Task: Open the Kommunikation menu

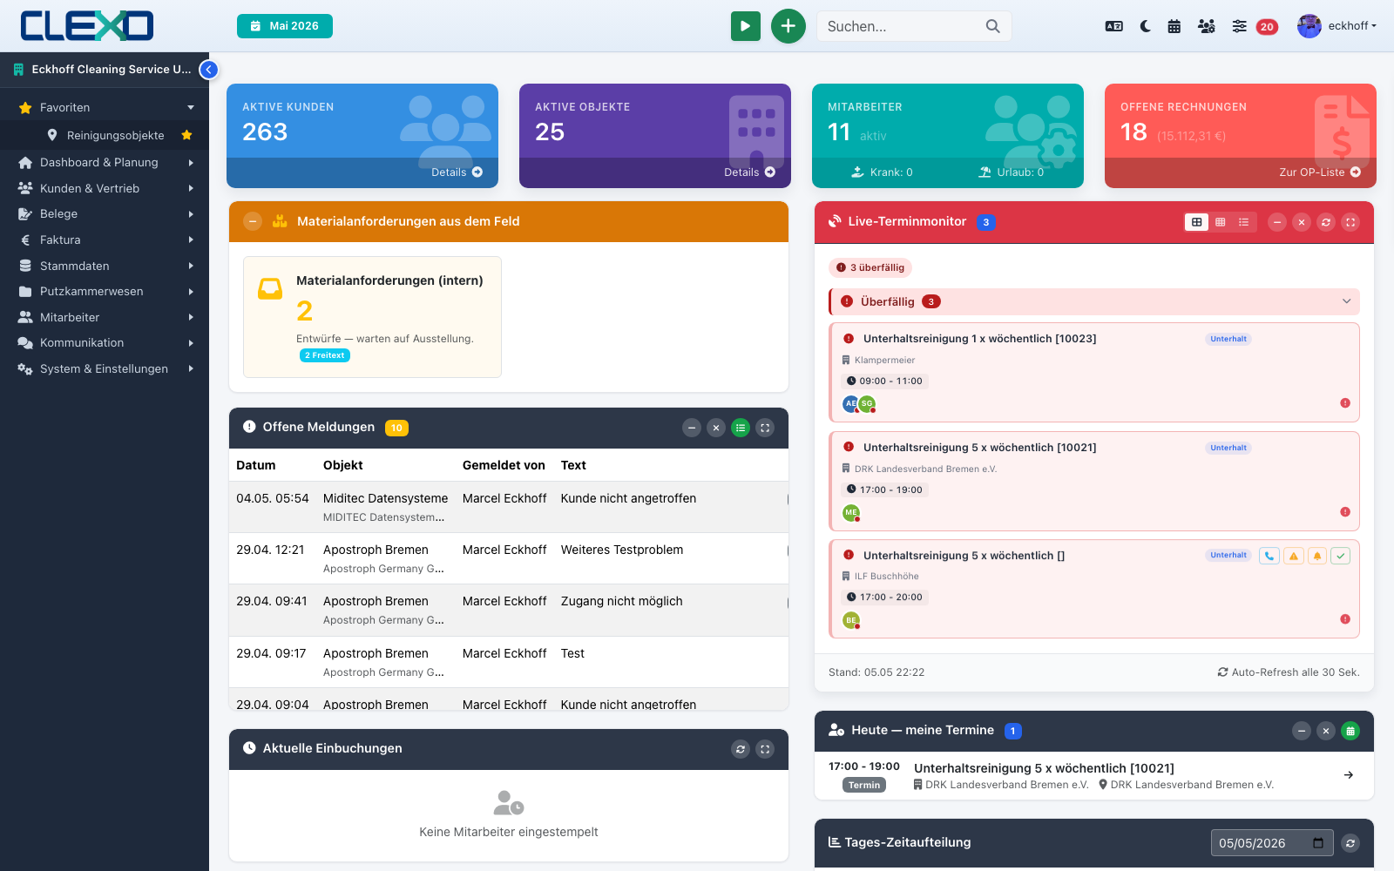Action: [105, 342]
